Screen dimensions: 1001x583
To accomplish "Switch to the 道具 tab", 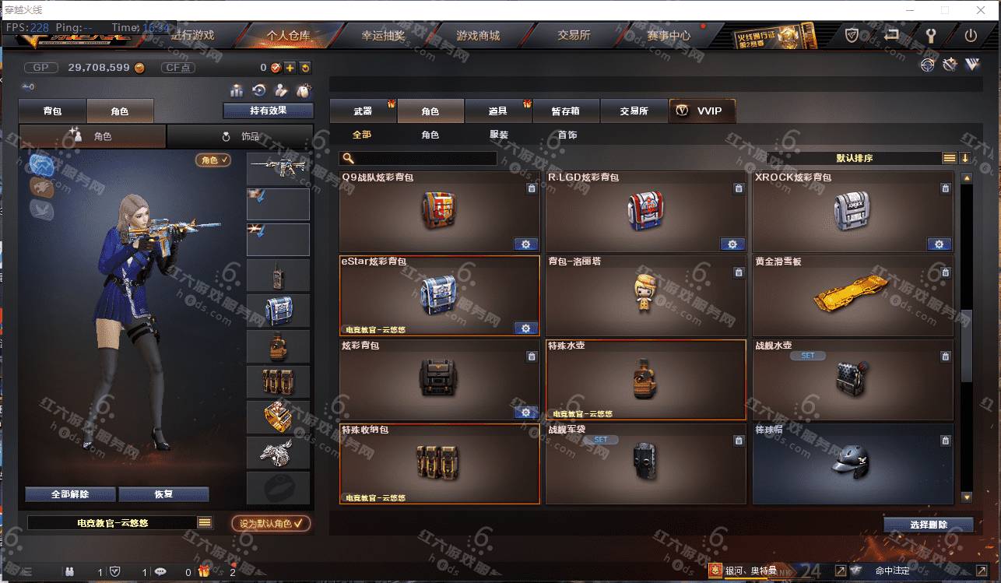I will pyautogui.click(x=498, y=111).
